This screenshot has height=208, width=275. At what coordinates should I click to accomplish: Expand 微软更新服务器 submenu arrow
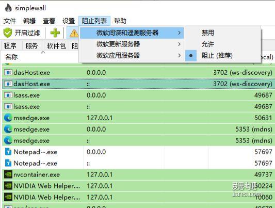179,44
